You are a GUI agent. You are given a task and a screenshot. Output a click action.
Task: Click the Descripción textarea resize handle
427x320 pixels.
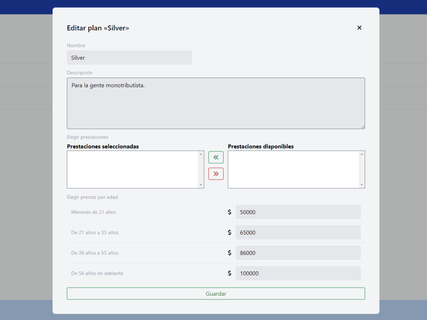(x=363, y=127)
